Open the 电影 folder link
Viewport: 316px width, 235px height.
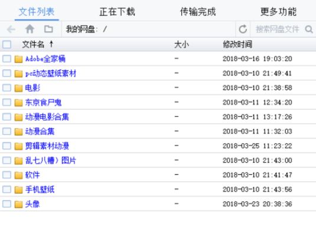(32, 88)
